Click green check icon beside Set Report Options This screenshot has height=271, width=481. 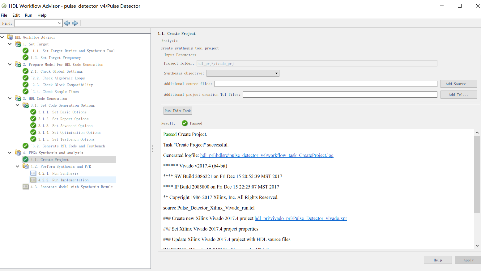tap(33, 119)
